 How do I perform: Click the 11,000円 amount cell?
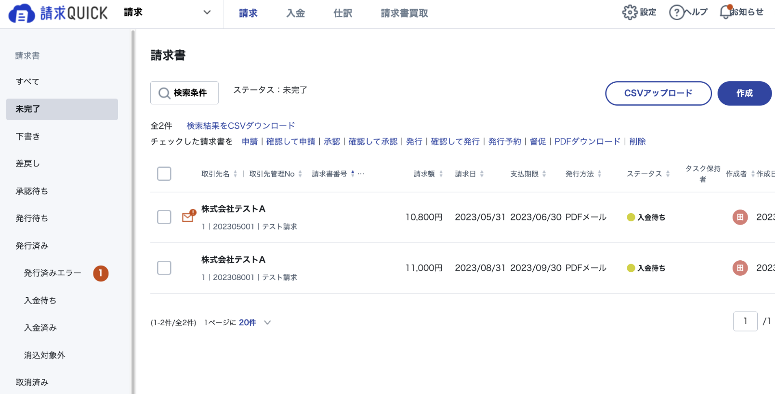[423, 267]
